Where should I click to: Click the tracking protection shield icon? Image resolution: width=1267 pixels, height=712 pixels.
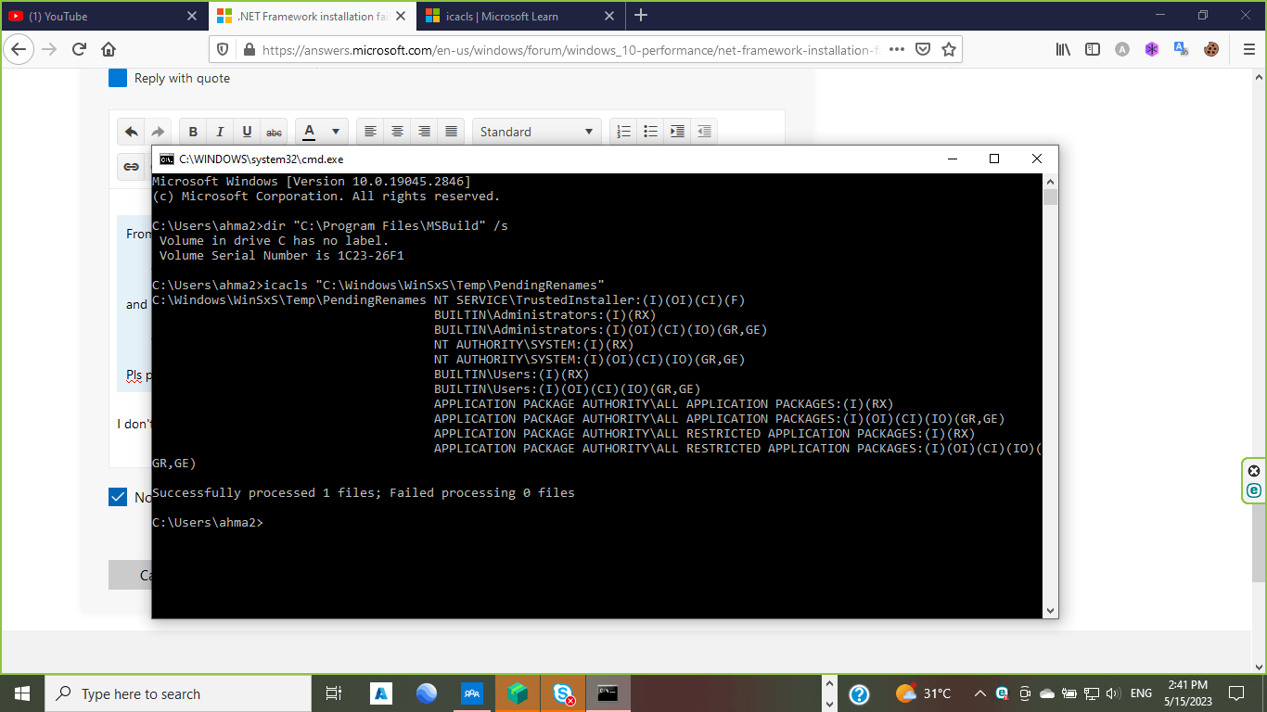coord(223,50)
